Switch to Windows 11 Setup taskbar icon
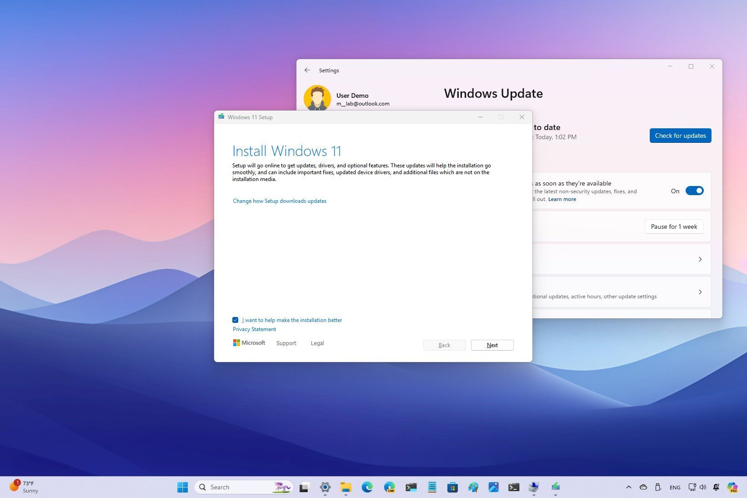 556,487
